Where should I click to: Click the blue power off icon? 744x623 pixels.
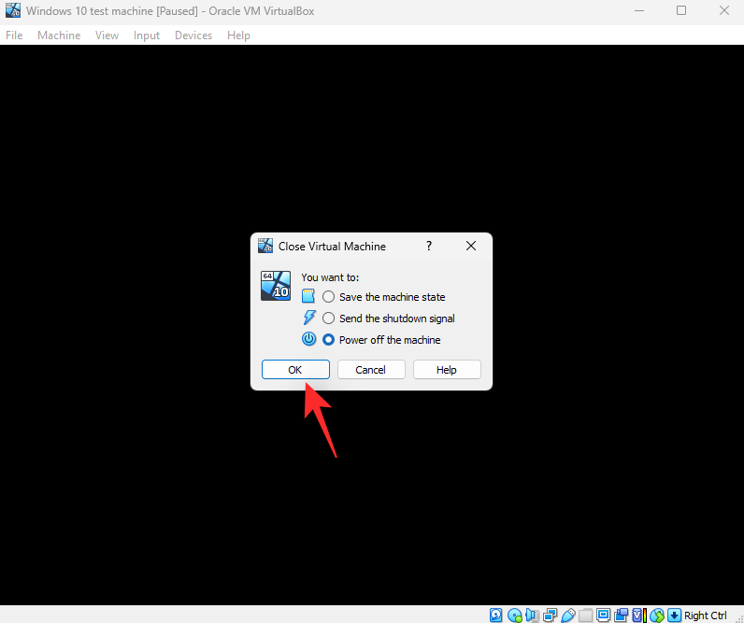coord(308,339)
